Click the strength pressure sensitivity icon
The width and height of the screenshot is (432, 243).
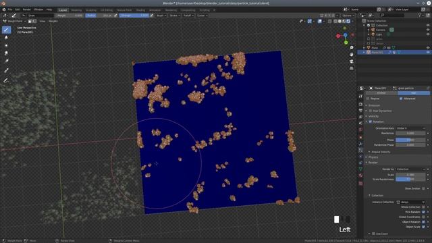152,16
